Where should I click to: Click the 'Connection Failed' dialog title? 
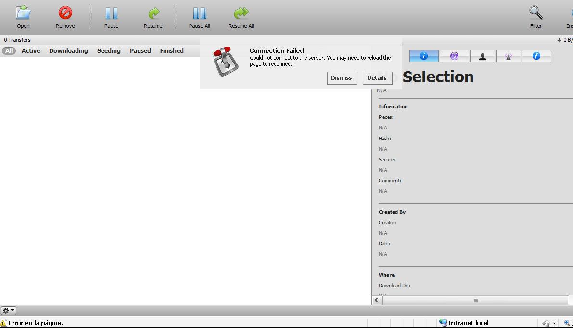coord(277,51)
